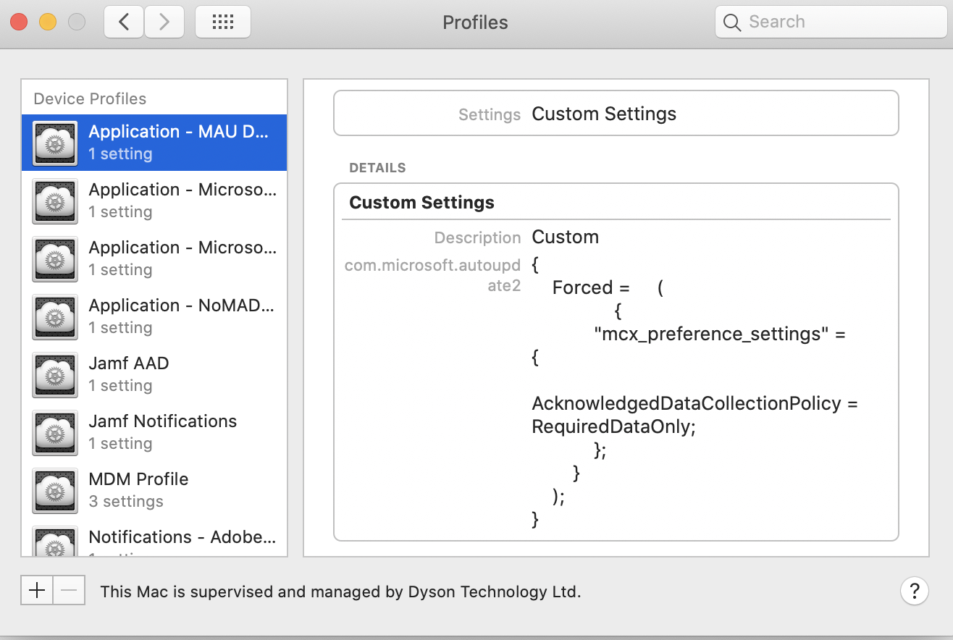This screenshot has width=953, height=640.
Task: Select second Application - Microso... profile
Action: point(182,258)
